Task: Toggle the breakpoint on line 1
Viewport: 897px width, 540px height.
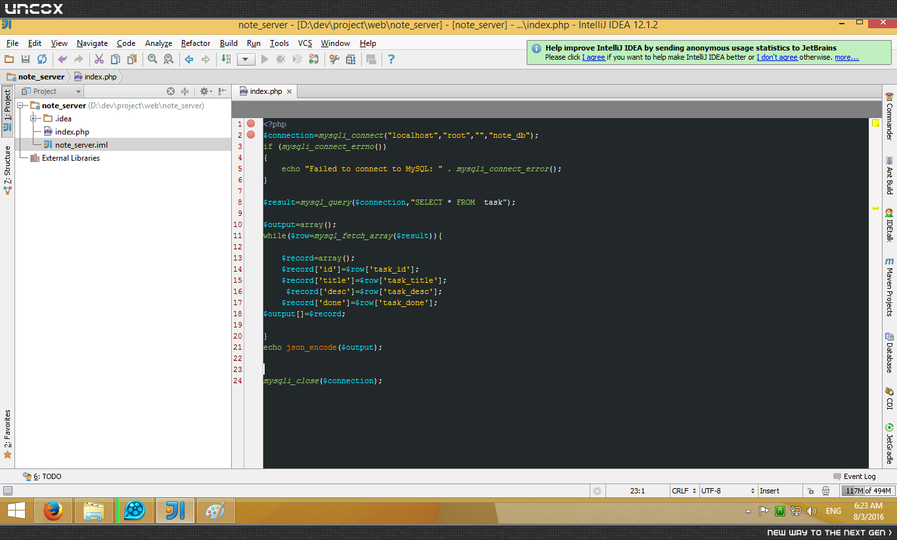Action: 251,124
